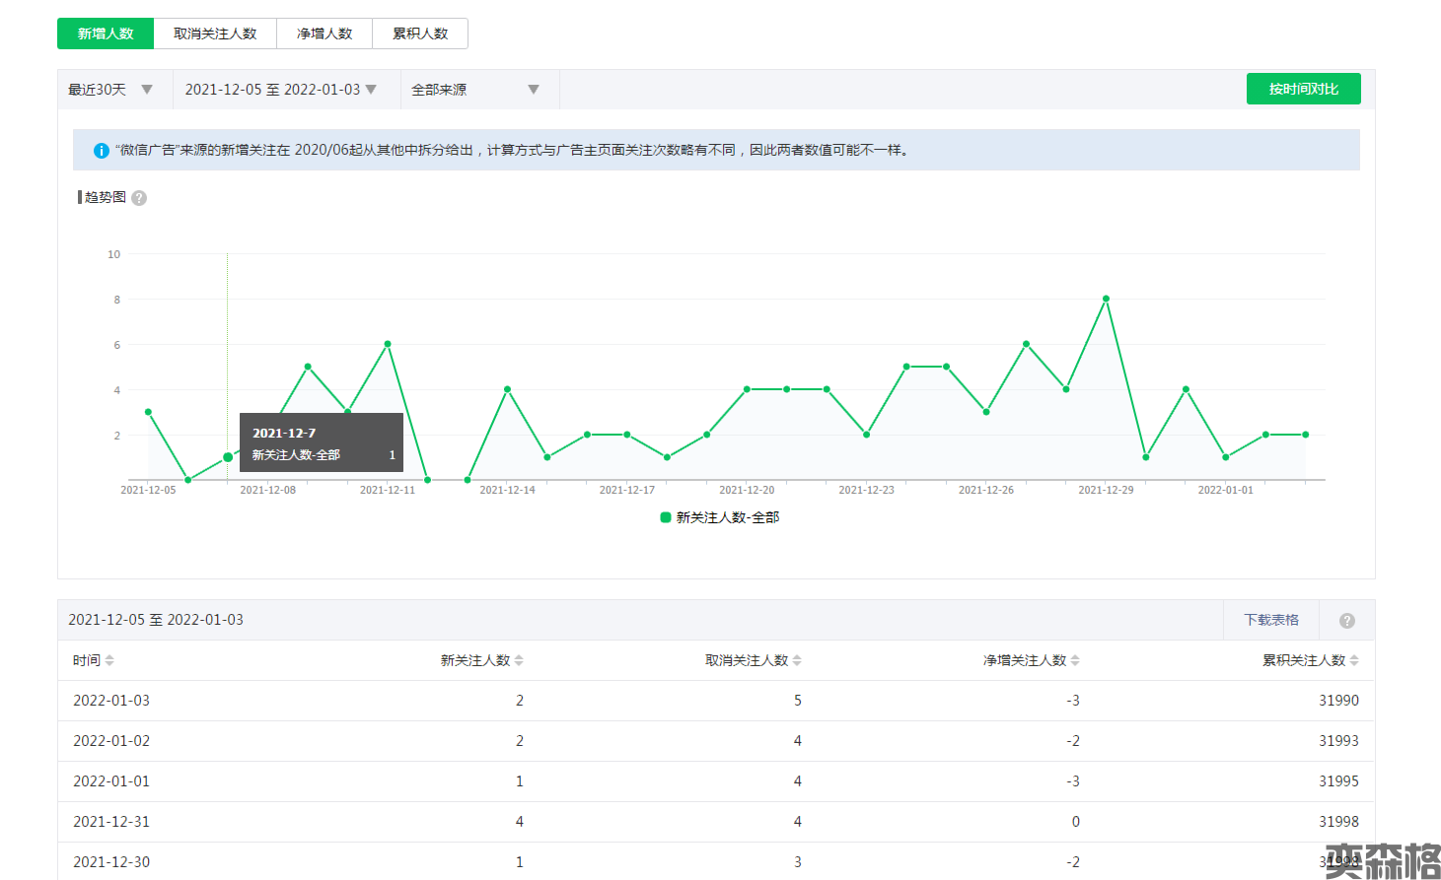Select the 新增人数 tab
The width and height of the screenshot is (1441, 880).
106,34
